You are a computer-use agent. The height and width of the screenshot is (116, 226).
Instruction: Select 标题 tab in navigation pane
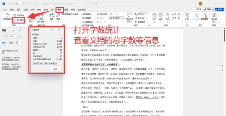pyautogui.click(x=4, y=43)
